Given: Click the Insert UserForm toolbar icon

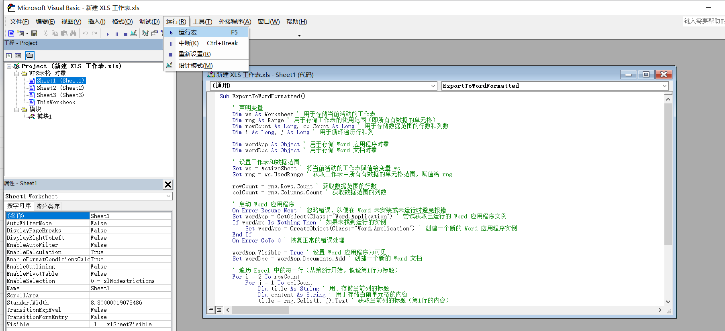Looking at the screenshot, I should click(x=21, y=33).
